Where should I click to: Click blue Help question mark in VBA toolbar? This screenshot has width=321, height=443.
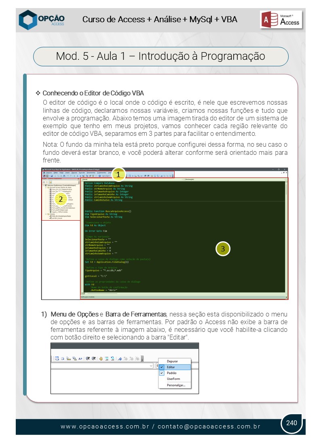pos(99,176)
